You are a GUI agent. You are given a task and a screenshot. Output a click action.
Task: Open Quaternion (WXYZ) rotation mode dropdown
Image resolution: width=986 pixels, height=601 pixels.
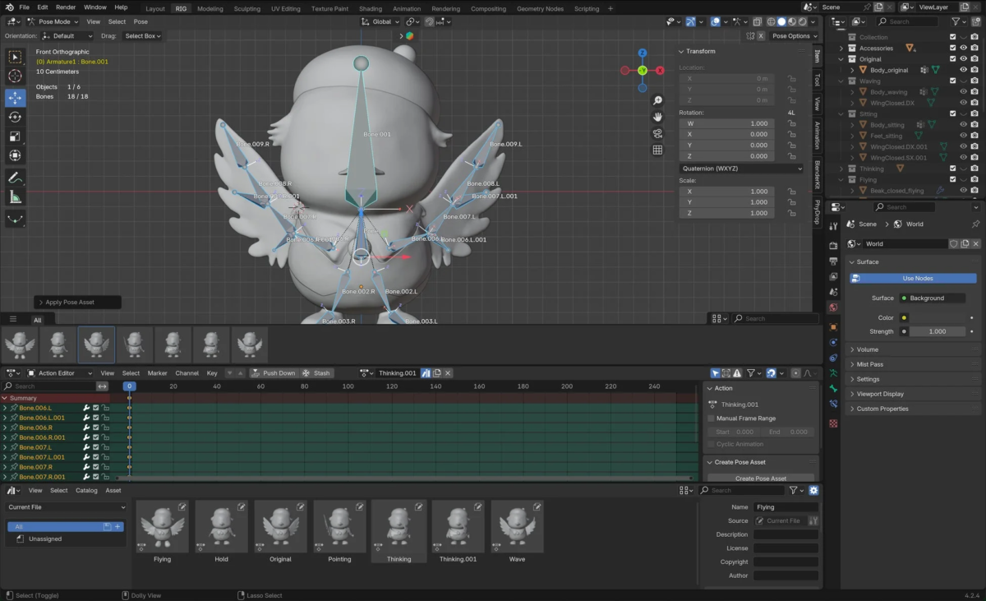741,169
